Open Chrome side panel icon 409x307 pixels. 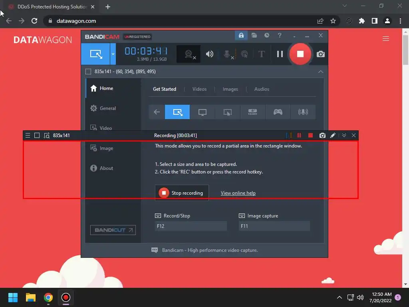375,21
